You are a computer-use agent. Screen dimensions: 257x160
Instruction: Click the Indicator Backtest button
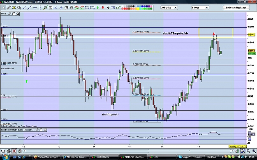(236, 8)
